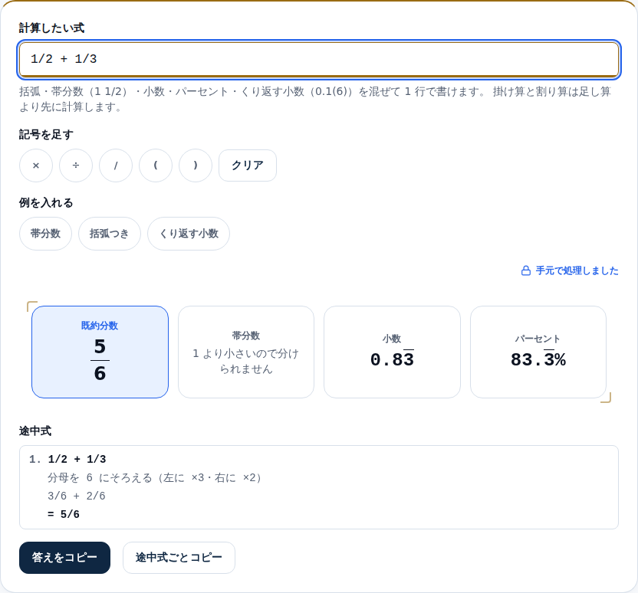Click step 1 expression 1/2 + 1/3 in 途中式
The height and width of the screenshot is (593, 638).
(77, 459)
